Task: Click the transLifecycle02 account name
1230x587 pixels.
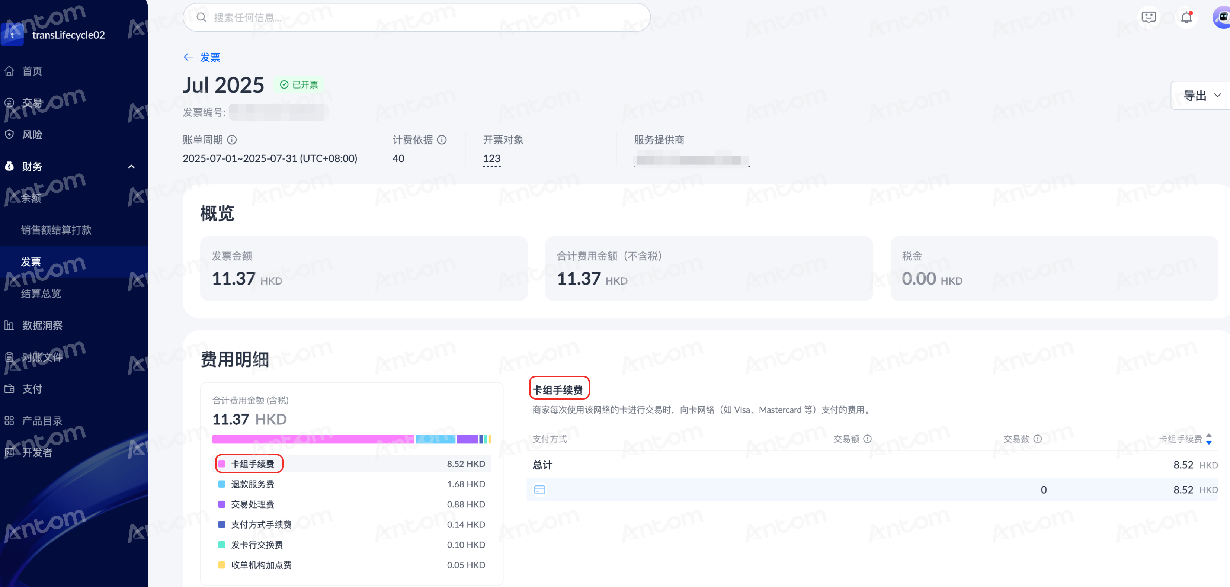Action: tap(69, 35)
